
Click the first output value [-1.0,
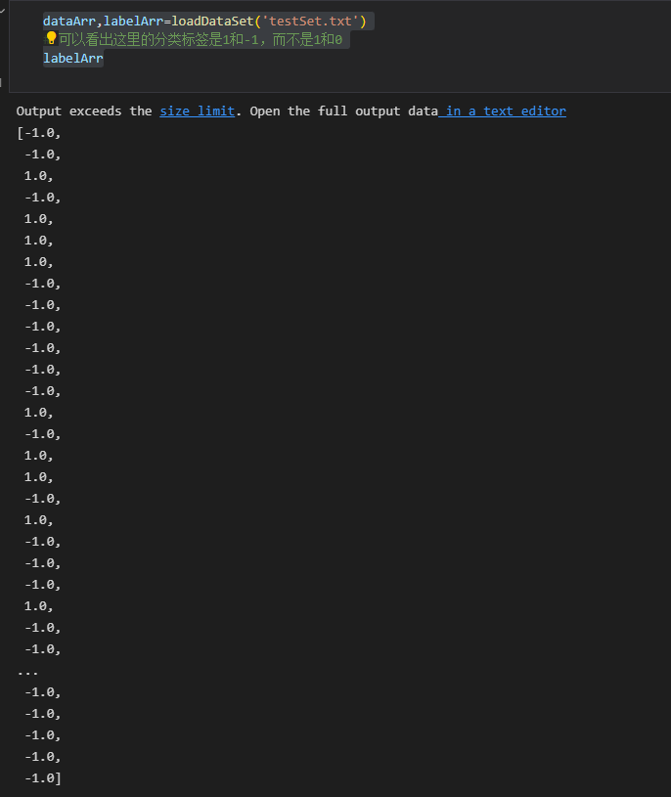pyautogui.click(x=38, y=133)
